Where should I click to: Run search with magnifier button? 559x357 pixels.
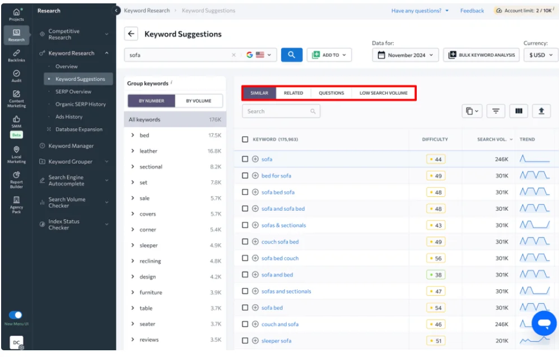pyautogui.click(x=292, y=55)
